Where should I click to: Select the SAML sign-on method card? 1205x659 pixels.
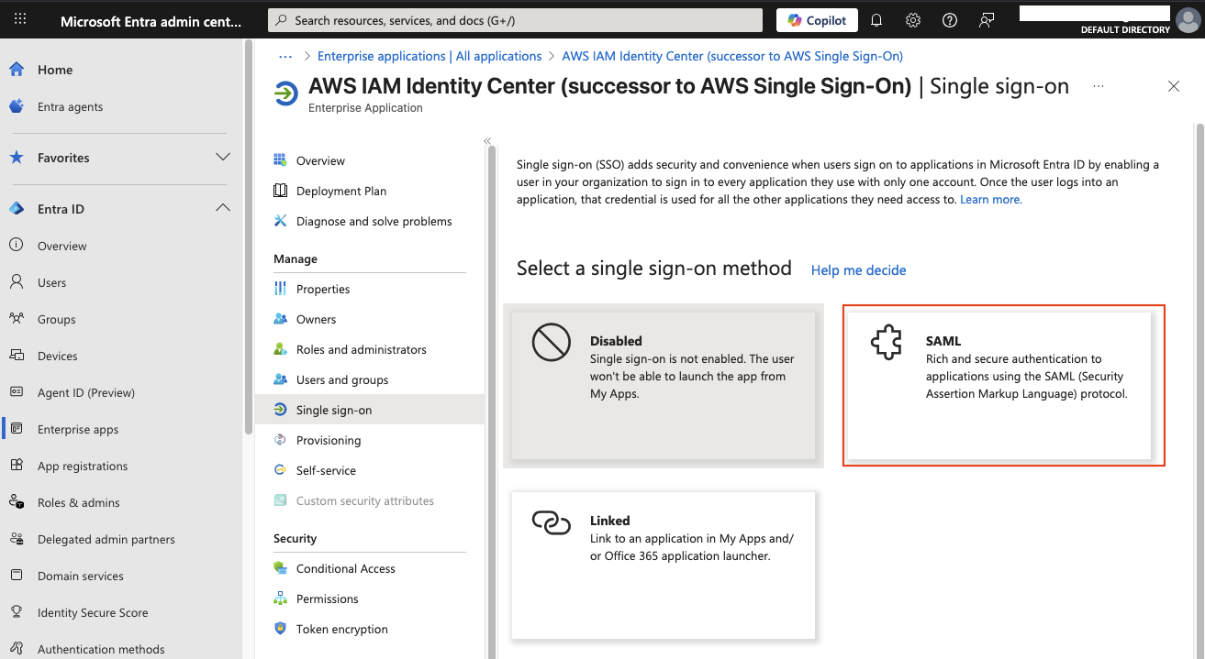[1002, 385]
